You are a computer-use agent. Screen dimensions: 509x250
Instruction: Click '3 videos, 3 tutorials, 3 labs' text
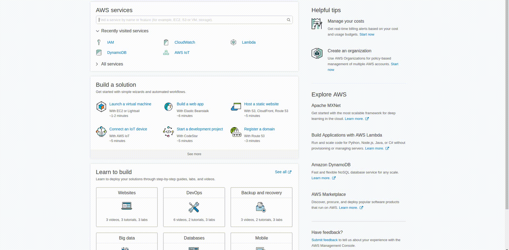click(x=127, y=220)
